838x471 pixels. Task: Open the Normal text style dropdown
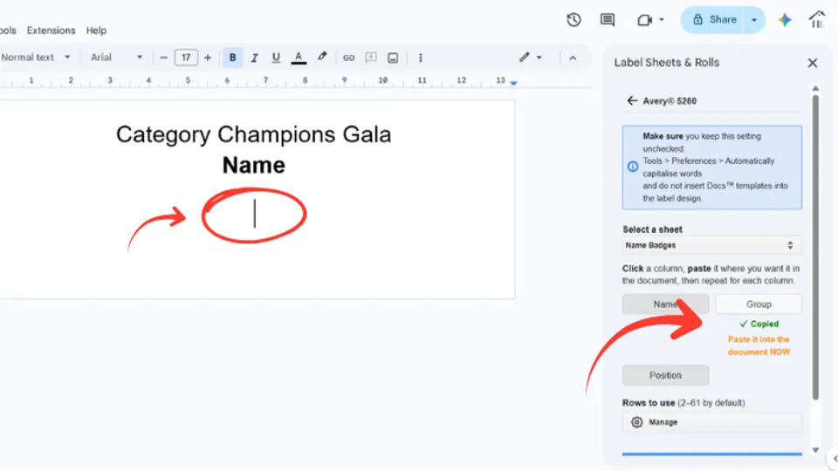35,58
